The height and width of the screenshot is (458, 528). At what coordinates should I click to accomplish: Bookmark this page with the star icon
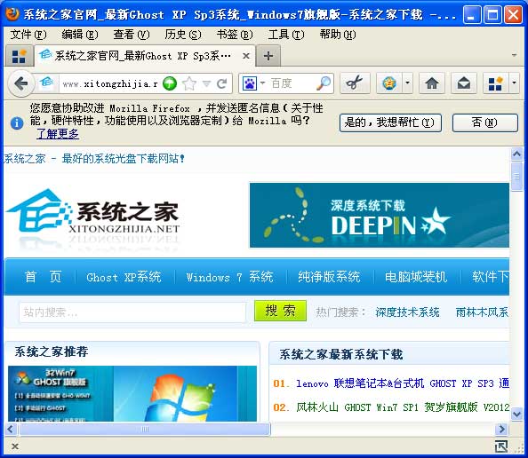coord(189,83)
